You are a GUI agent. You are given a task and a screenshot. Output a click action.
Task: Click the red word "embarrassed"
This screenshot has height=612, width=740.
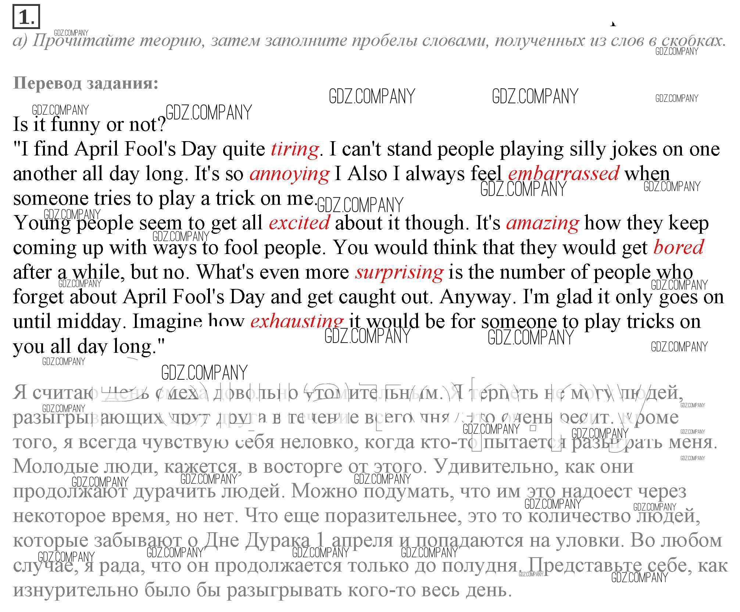click(x=563, y=173)
